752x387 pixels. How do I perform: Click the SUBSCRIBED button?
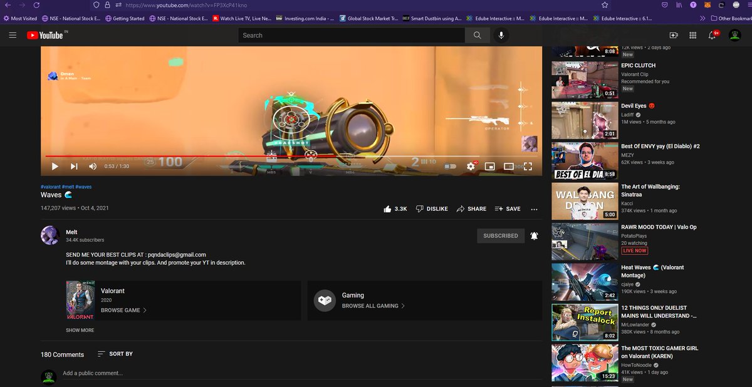point(500,235)
